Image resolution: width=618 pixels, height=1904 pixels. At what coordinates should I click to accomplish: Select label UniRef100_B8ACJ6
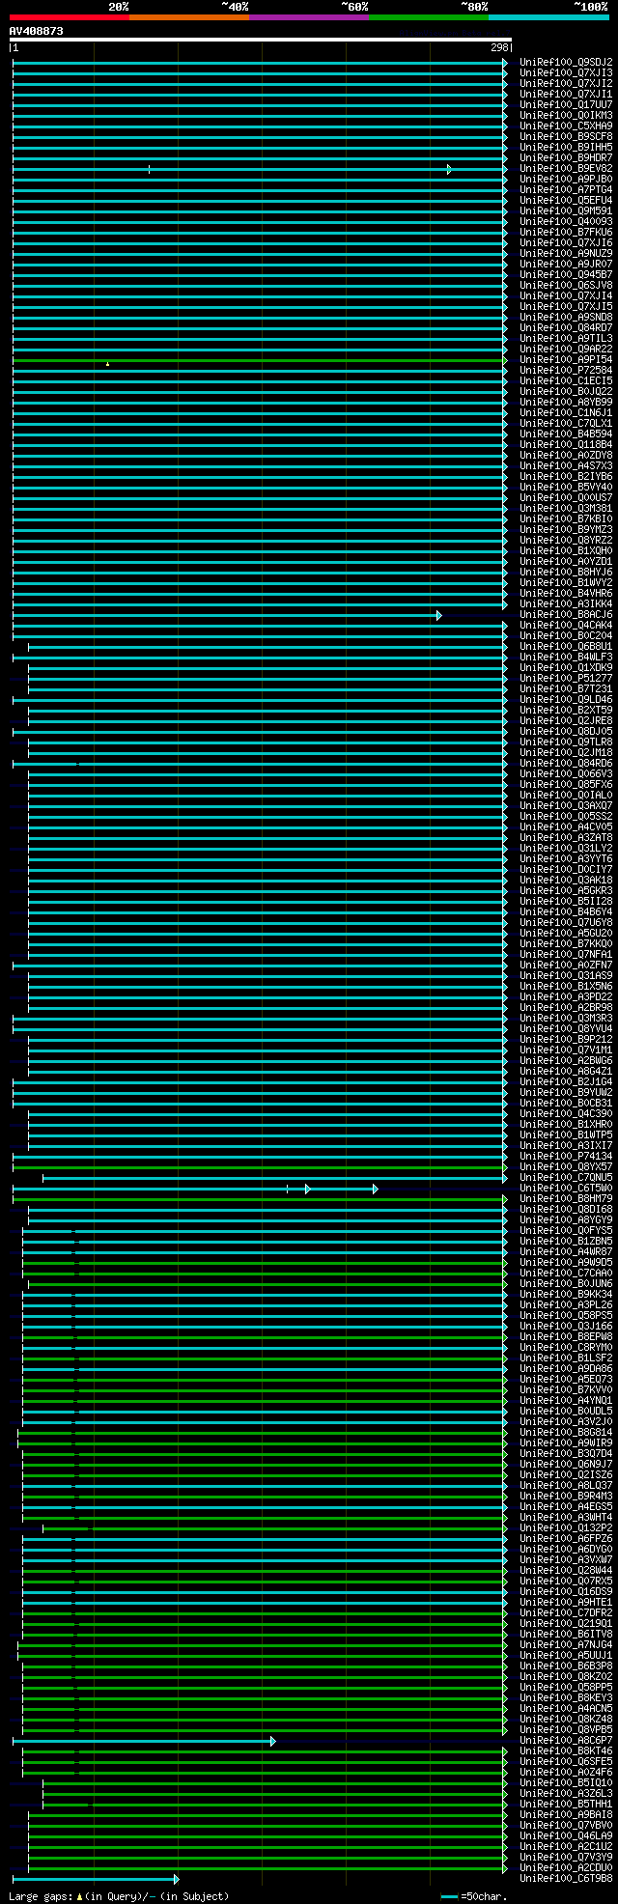[x=566, y=614]
